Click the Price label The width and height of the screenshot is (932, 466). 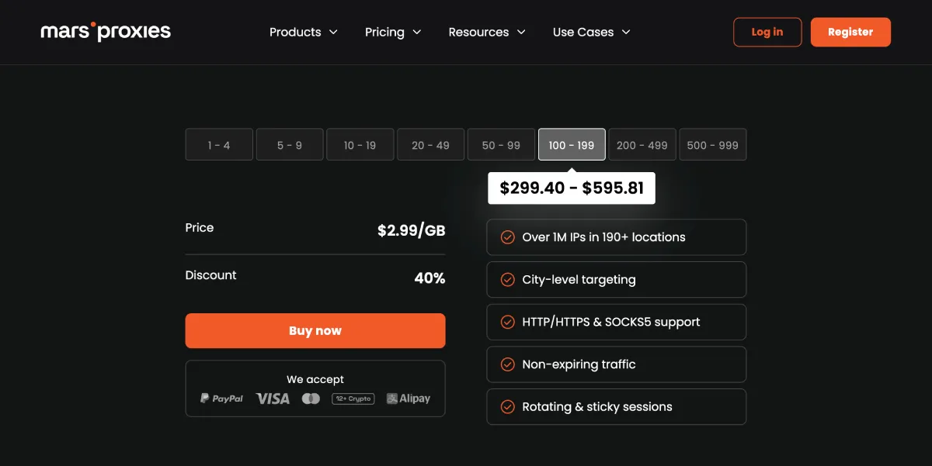200,228
